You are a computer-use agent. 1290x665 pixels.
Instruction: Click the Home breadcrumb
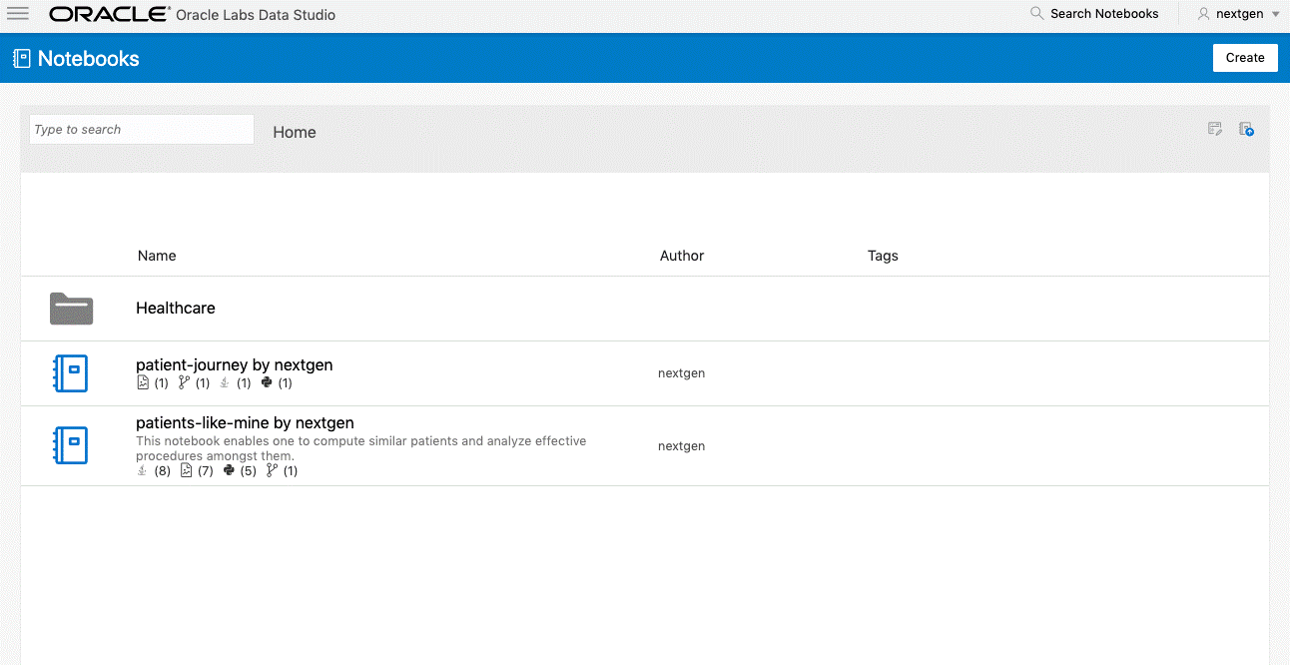point(295,132)
